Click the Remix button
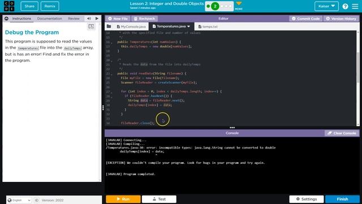Screen dimensions: 362x204 point(50,6)
